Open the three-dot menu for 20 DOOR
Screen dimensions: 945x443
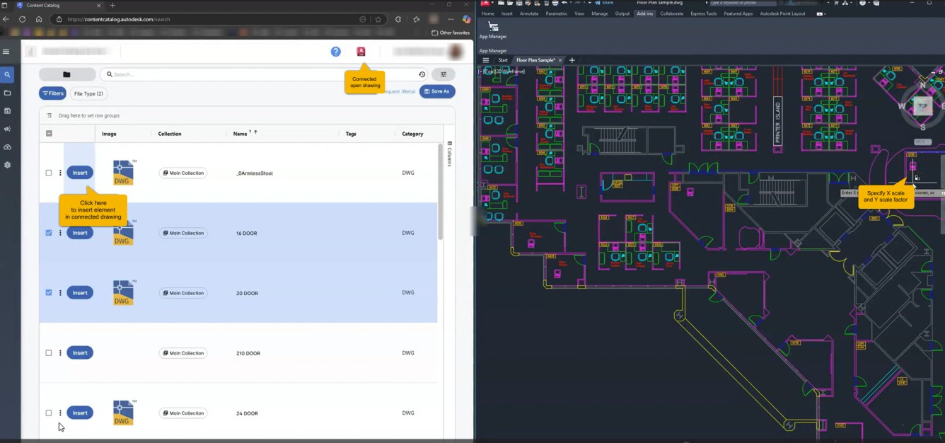click(x=60, y=292)
